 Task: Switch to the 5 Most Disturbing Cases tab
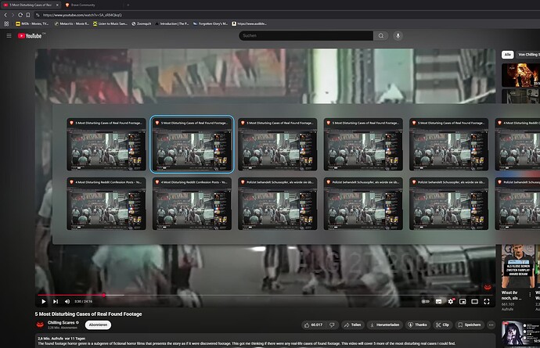[x=31, y=5]
